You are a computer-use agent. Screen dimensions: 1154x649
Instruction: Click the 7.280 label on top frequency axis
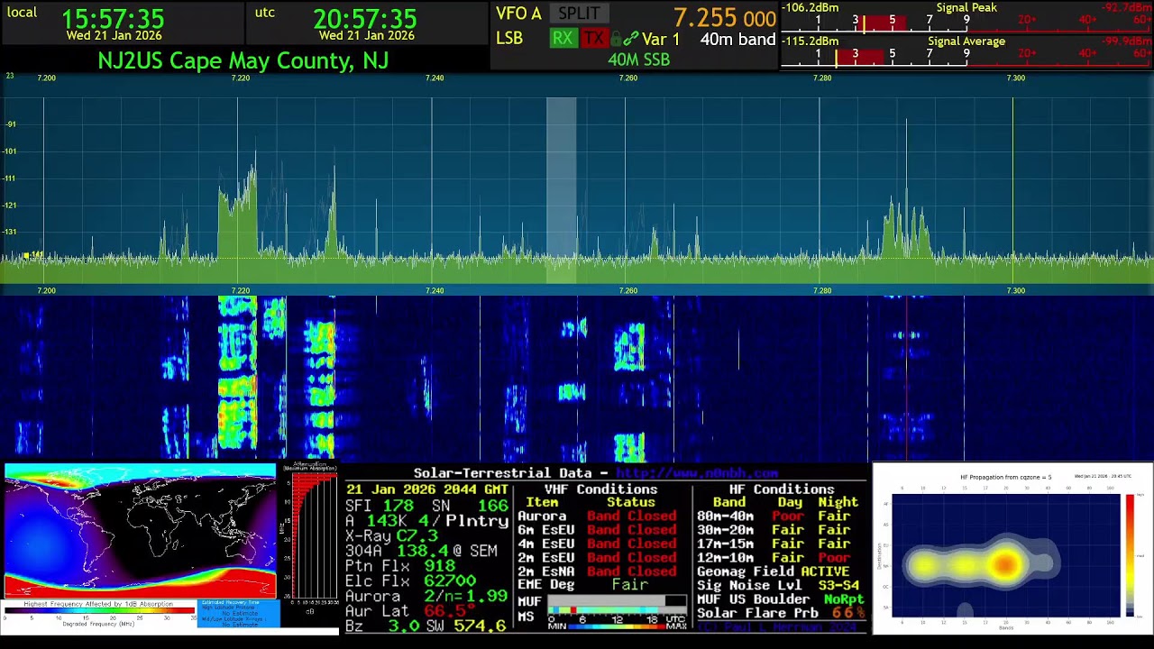[822, 78]
